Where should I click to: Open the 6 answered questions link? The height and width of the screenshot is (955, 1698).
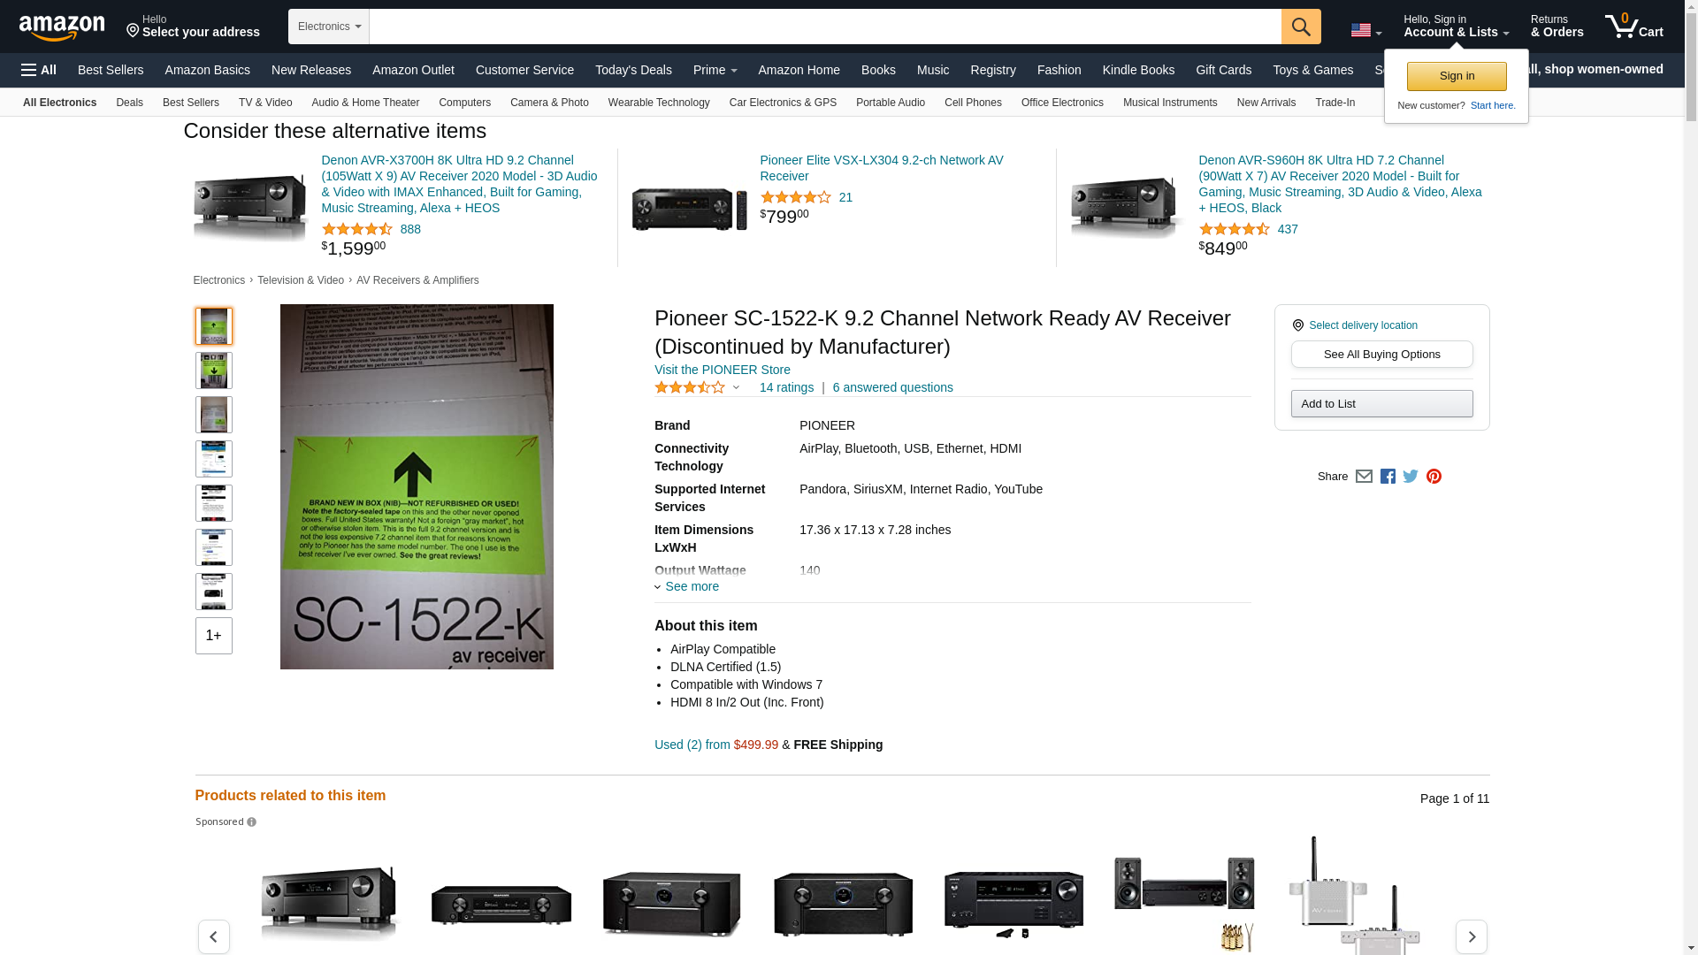coord(892,387)
